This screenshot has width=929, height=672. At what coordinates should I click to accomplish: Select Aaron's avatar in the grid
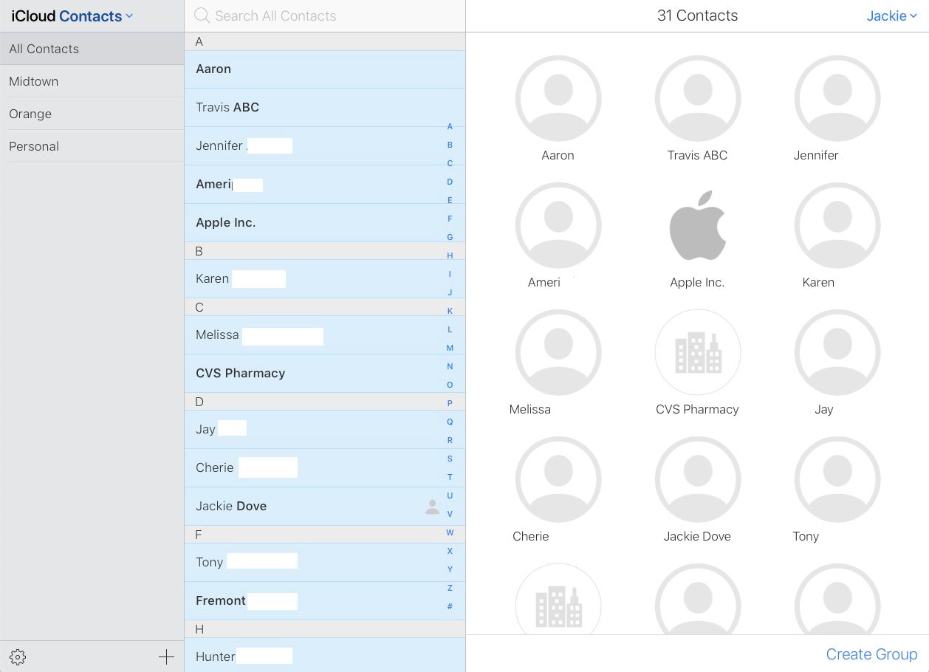558,98
